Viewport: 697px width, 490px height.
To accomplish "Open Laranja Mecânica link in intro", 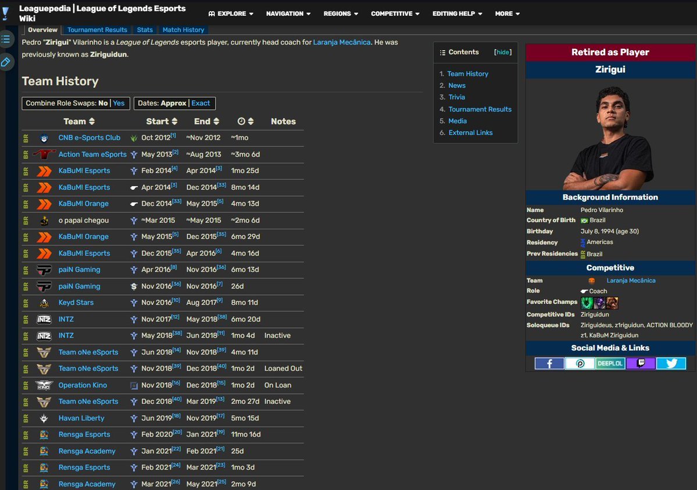I will [x=341, y=42].
